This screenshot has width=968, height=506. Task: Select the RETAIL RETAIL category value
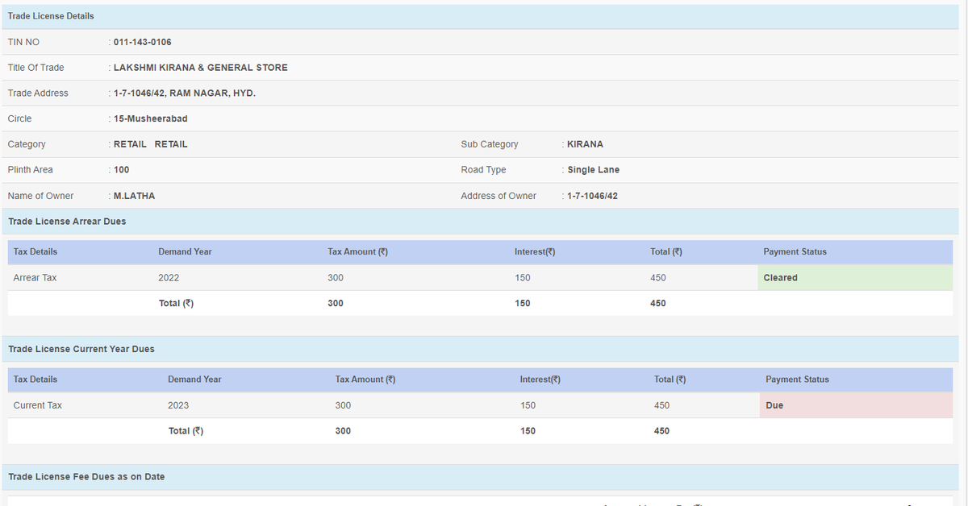point(150,144)
